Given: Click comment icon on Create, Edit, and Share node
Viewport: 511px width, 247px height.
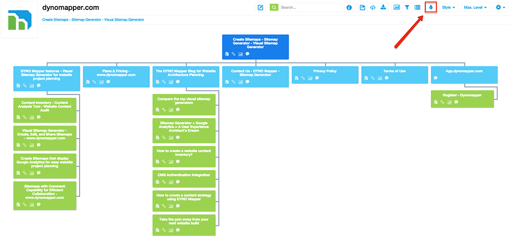Looking at the screenshot, I should point(39,145).
